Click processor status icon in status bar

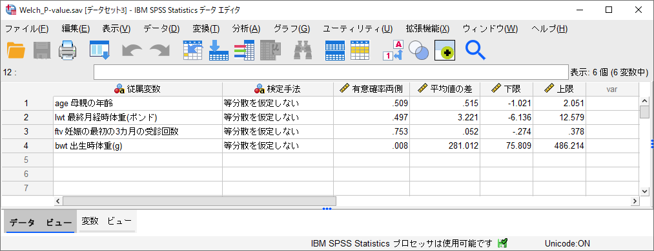click(x=502, y=243)
